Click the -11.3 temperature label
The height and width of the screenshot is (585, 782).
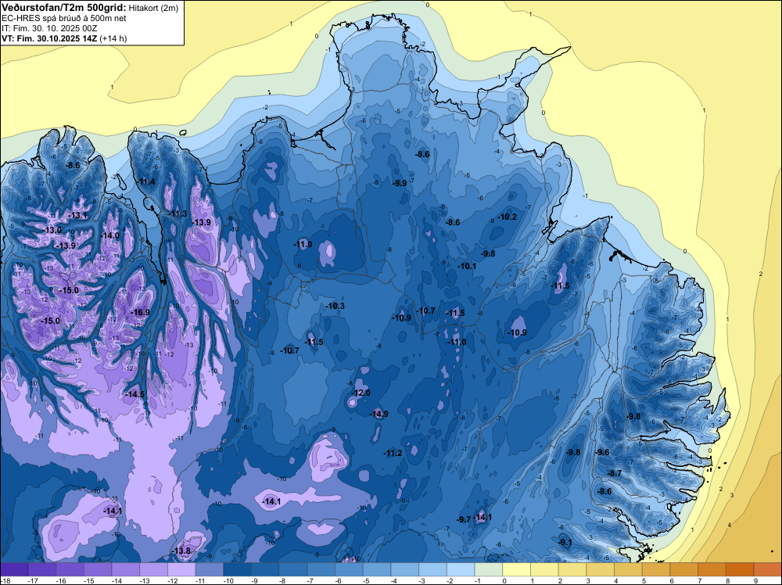178,214
